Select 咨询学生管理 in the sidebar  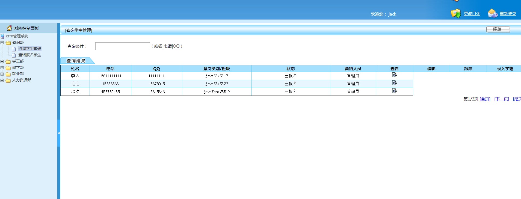(29, 49)
